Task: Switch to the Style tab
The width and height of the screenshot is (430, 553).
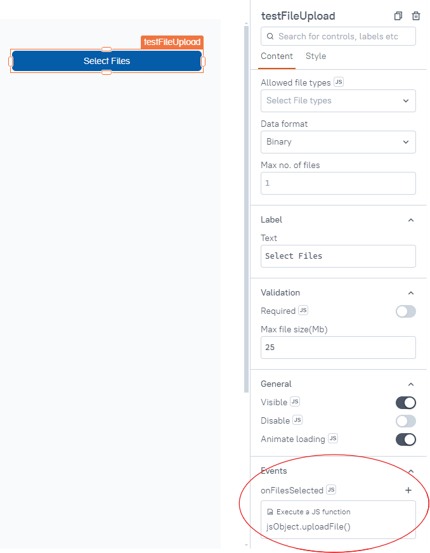Action: tap(316, 56)
